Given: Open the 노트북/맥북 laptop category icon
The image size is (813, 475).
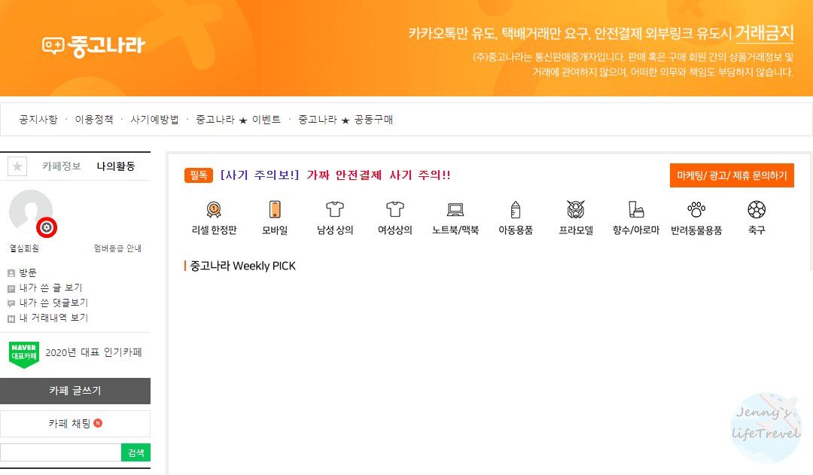Looking at the screenshot, I should 454,212.
